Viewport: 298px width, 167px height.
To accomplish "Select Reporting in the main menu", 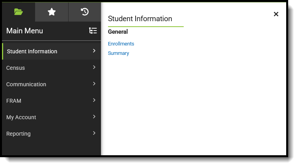I will click(x=52, y=134).
